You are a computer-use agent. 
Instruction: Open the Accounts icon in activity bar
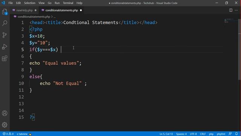click(5, 113)
